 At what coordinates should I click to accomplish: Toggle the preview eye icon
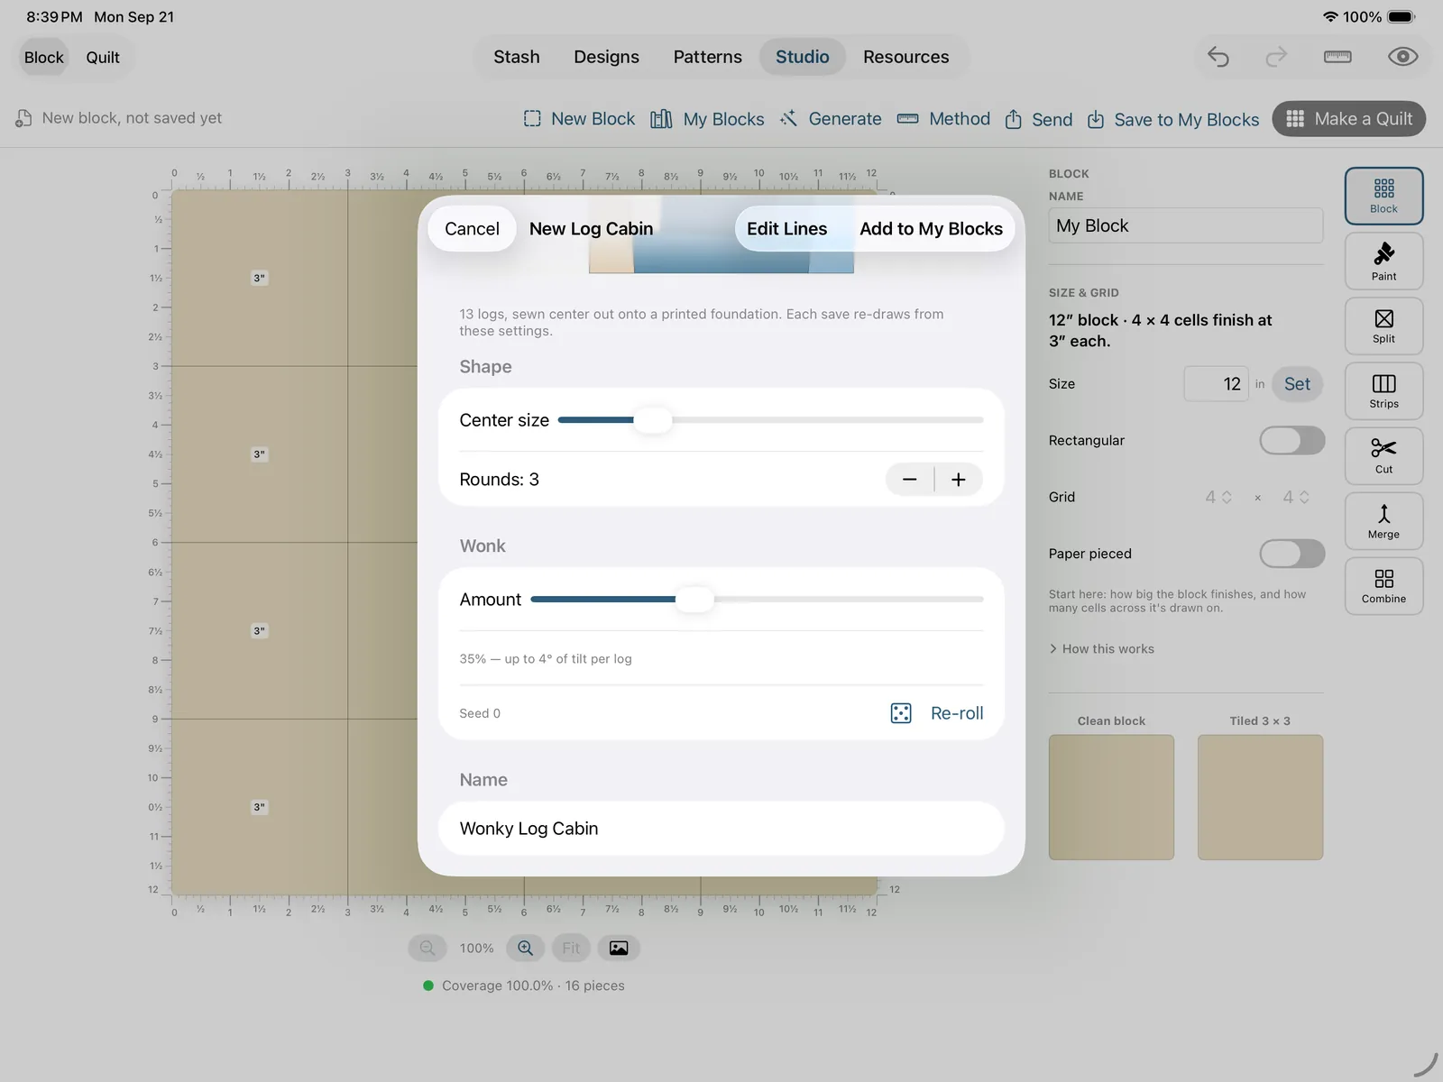tap(1402, 57)
